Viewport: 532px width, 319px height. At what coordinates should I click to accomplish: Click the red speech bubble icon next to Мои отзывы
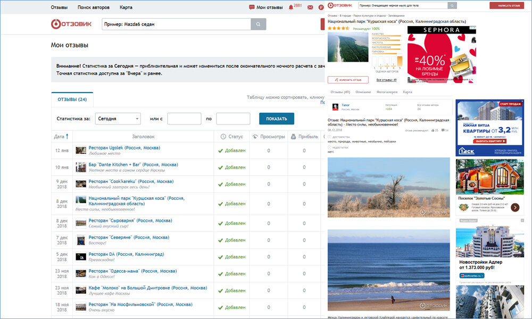coord(252,7)
